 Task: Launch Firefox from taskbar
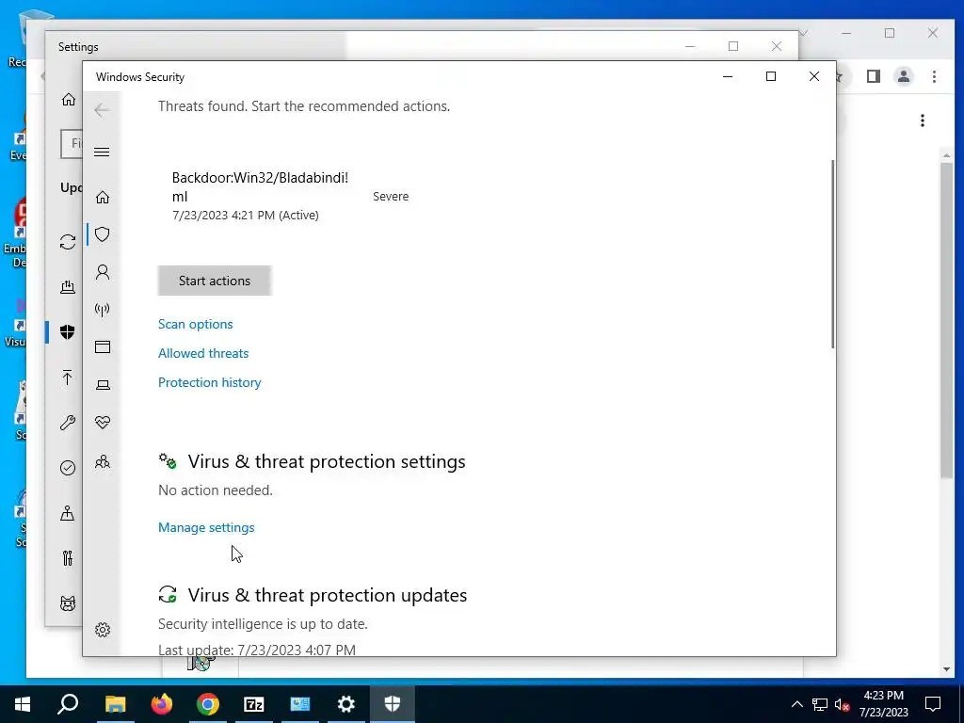coord(162,704)
